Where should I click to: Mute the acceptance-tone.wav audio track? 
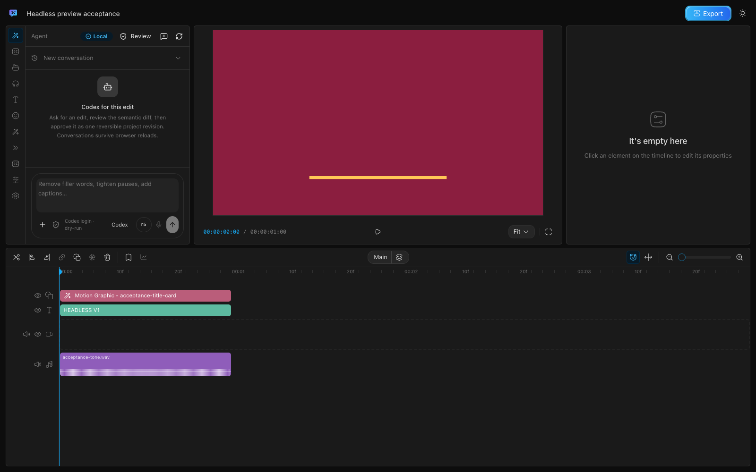pyautogui.click(x=38, y=364)
